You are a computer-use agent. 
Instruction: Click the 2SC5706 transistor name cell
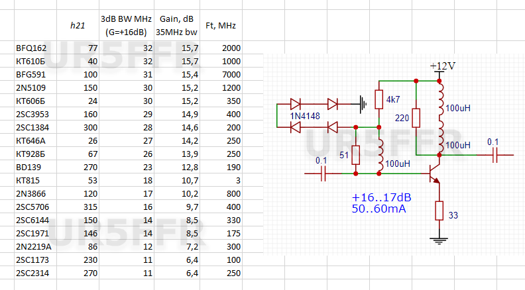click(36, 207)
